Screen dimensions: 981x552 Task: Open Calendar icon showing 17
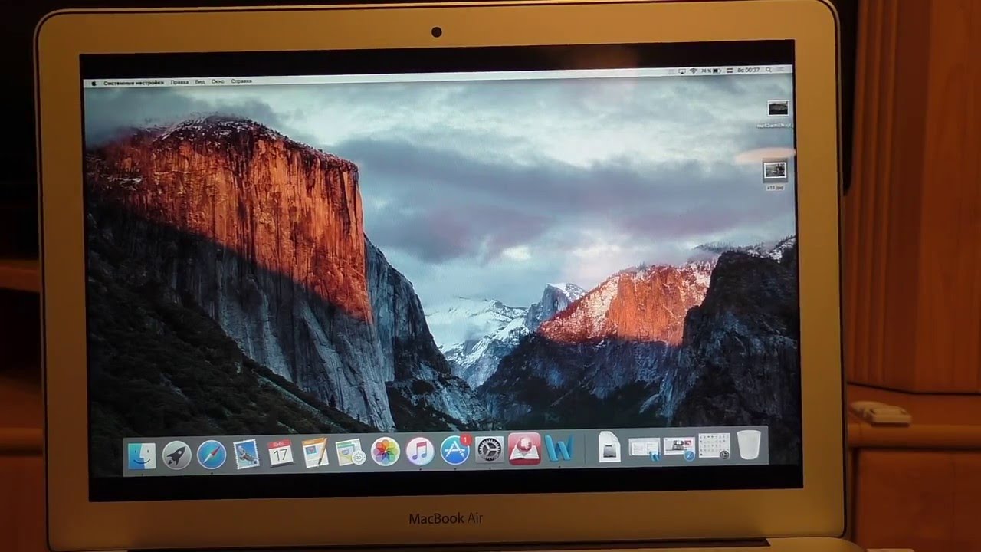[281, 453]
